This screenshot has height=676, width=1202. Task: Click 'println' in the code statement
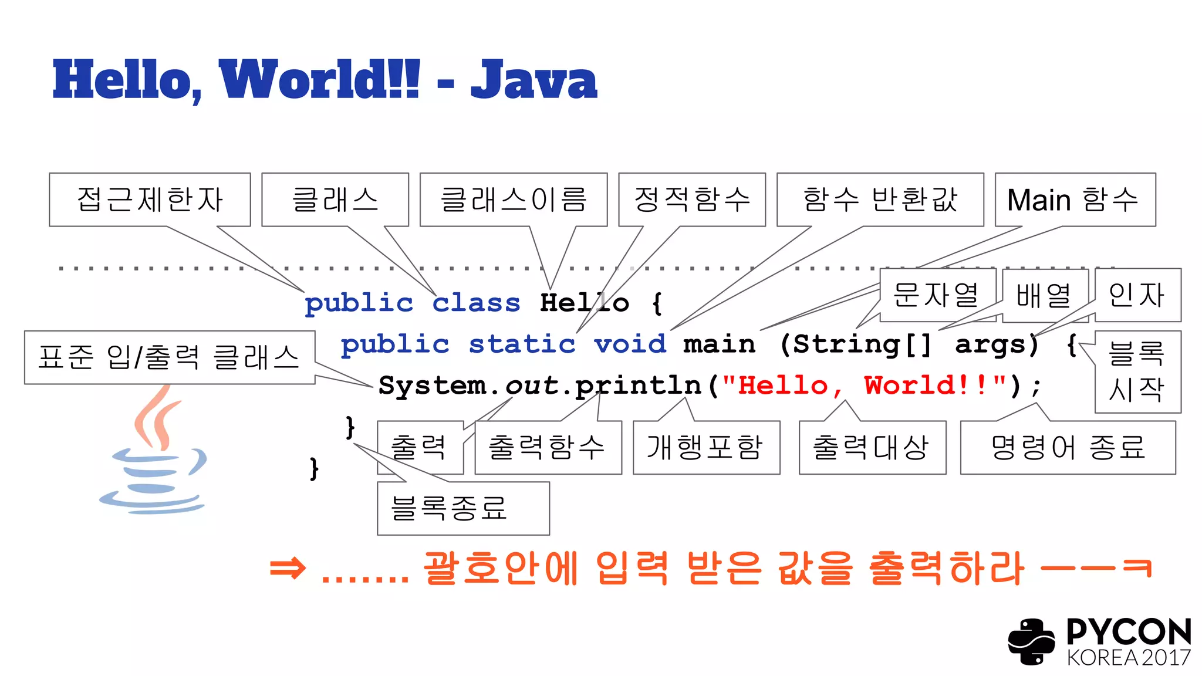[x=639, y=386]
